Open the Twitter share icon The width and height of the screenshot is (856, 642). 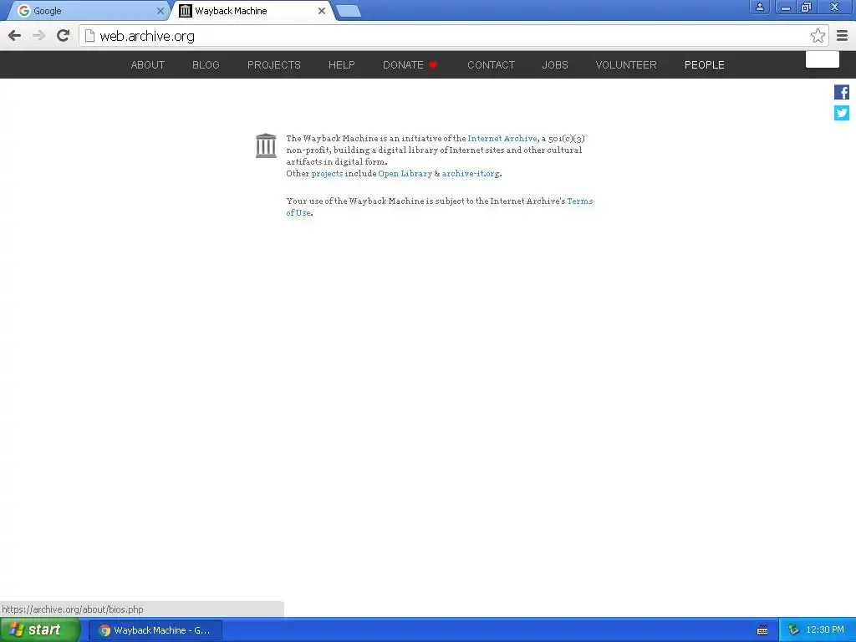(x=841, y=113)
